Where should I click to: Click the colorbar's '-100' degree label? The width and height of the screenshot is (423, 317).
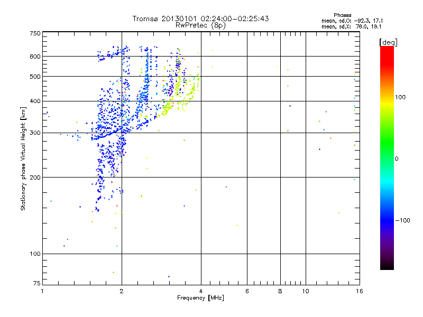pos(403,220)
